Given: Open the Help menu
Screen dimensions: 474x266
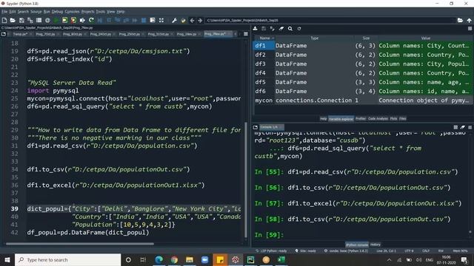Looking at the screenshot, I should click(x=121, y=12).
